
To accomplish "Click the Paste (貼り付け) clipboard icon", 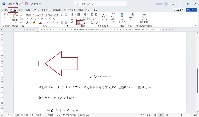I will [16, 16].
